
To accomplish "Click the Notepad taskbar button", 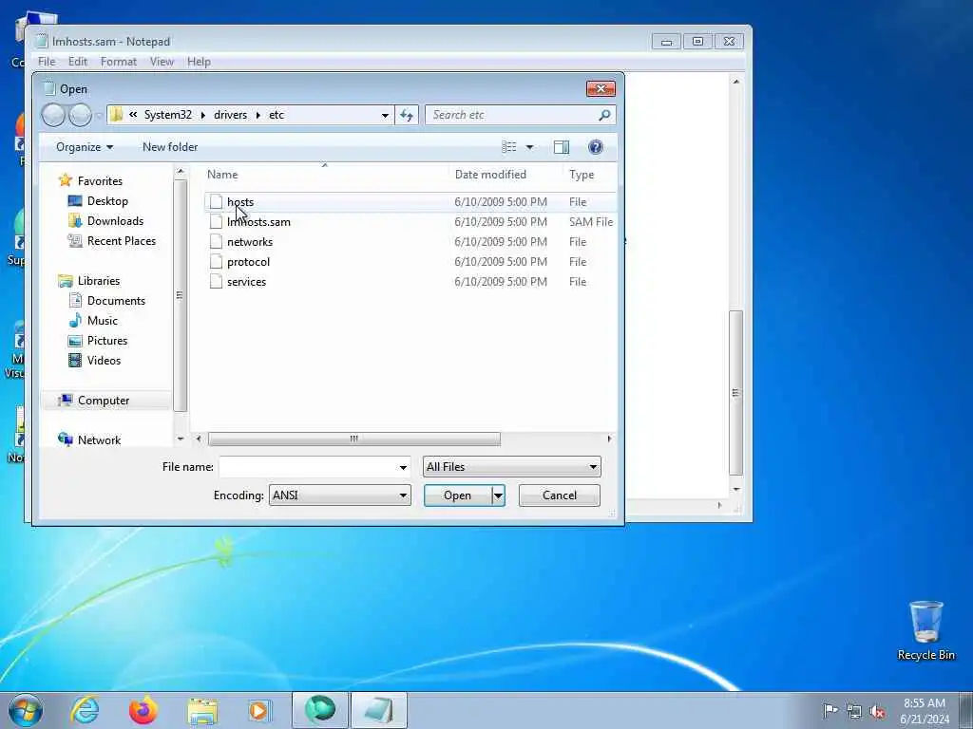I will pos(378,710).
